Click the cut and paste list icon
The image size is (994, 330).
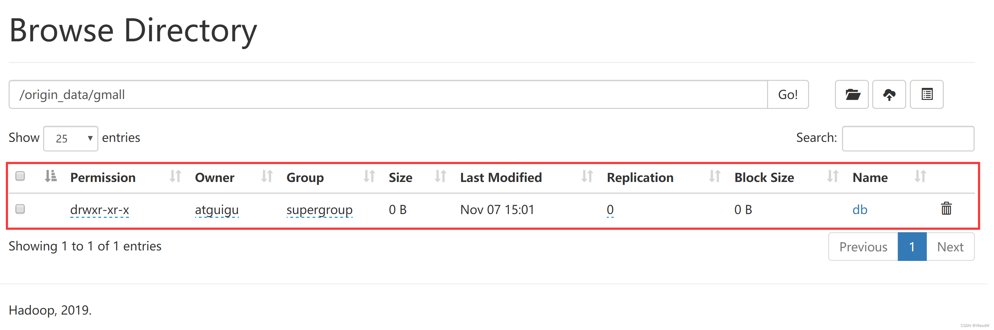tap(927, 95)
